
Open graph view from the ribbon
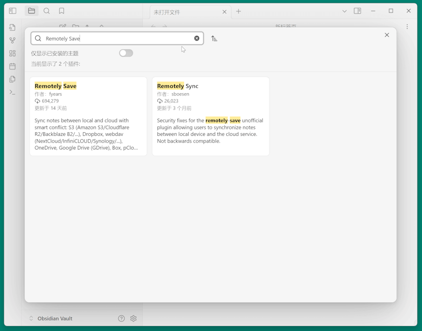tap(12, 40)
